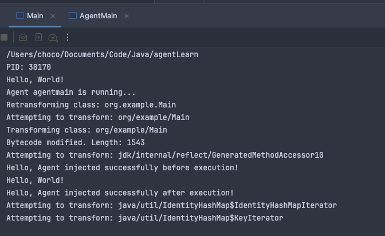Switch to the AgentMain run tab
The width and height of the screenshot is (385, 236).
click(98, 16)
